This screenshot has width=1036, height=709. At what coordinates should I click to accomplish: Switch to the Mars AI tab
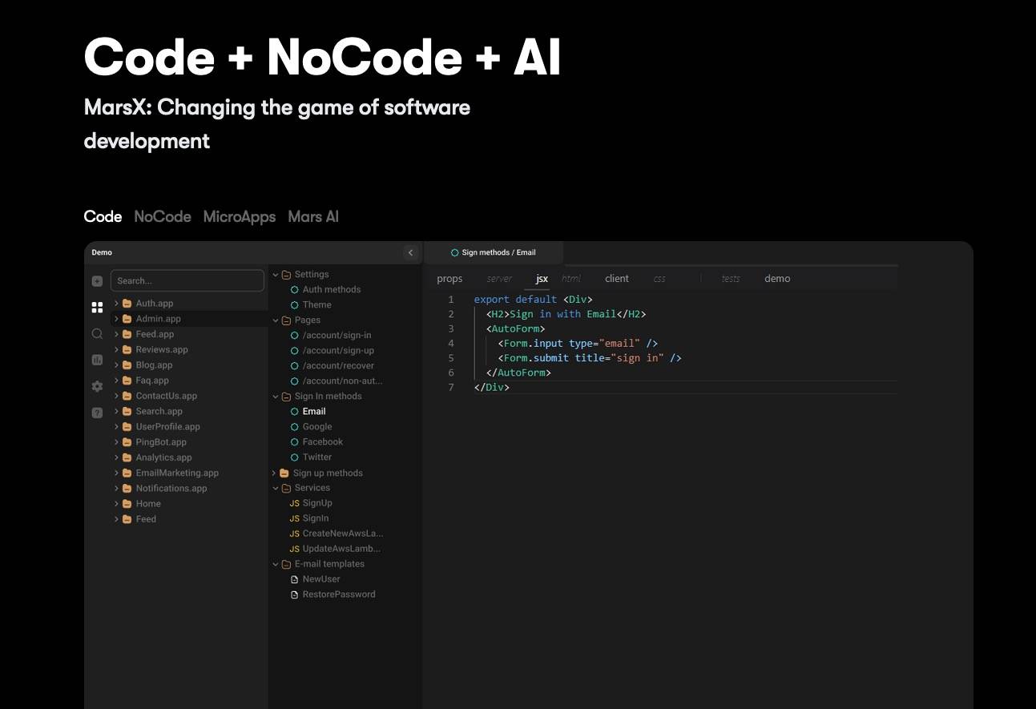[x=313, y=216]
